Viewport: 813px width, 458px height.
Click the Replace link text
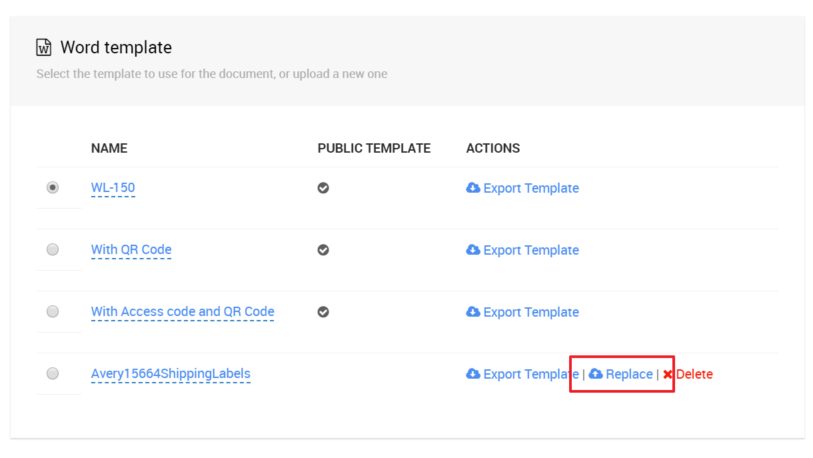click(629, 375)
